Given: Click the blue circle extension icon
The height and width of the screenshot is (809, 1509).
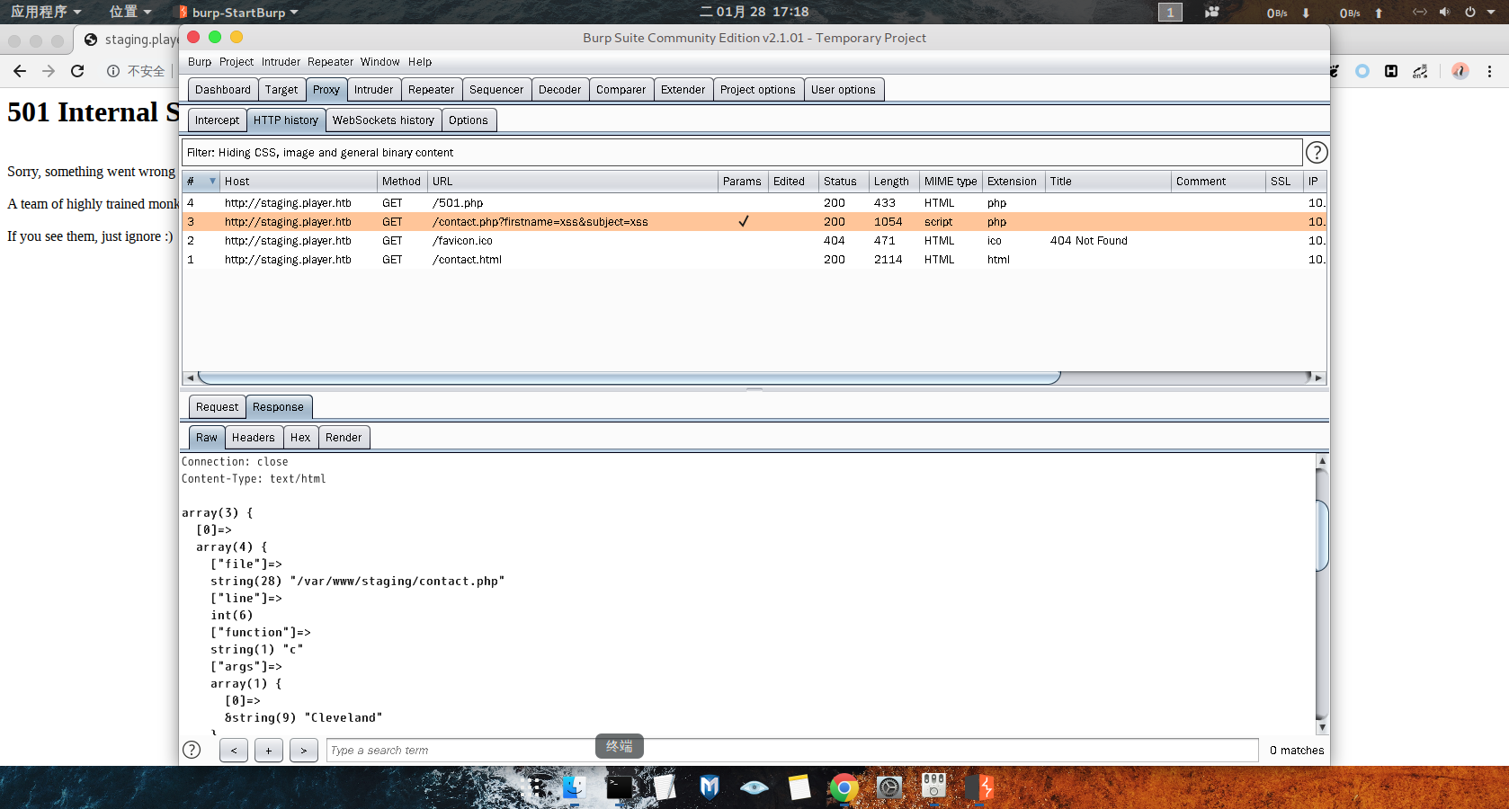Looking at the screenshot, I should coord(1362,71).
